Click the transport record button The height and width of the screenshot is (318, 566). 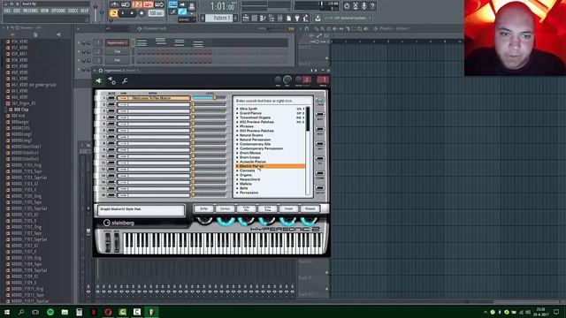point(141,13)
